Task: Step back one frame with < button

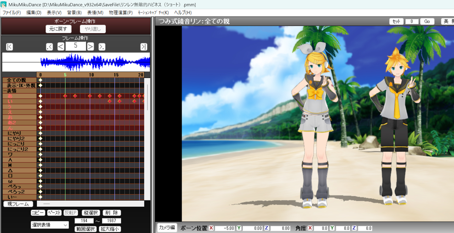Action: pos(61,47)
